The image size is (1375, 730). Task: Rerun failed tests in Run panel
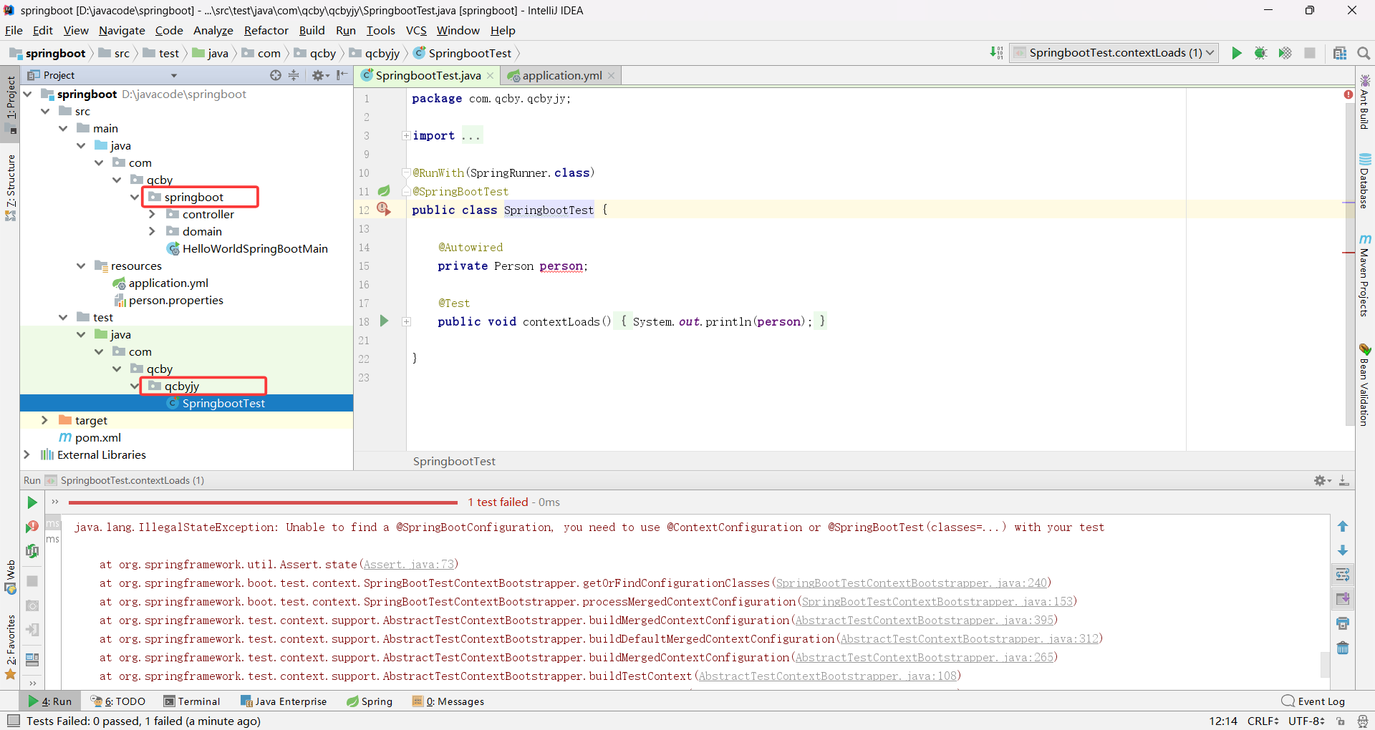32,527
